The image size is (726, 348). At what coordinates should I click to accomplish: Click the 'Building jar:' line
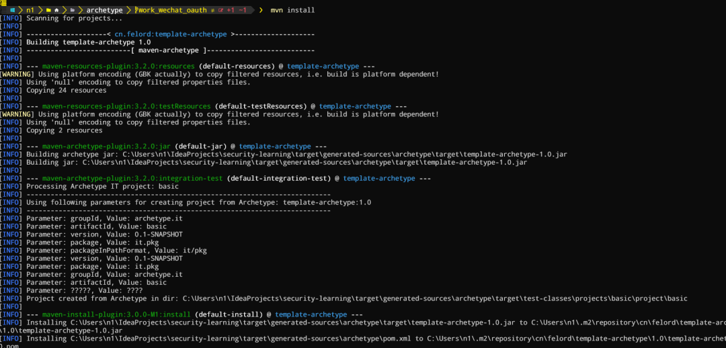[276, 163]
